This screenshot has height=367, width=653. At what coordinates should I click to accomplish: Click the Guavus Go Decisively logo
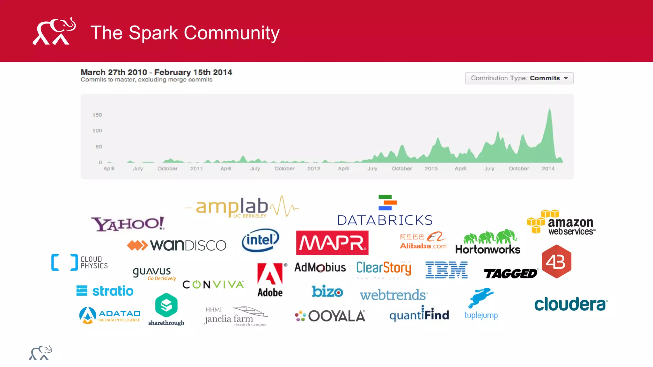click(x=154, y=274)
